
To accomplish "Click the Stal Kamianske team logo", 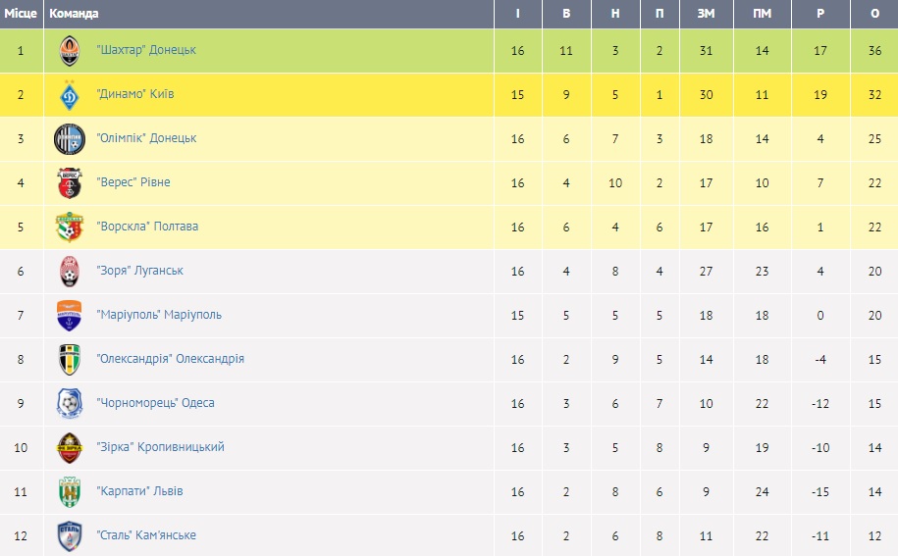I will (70, 536).
